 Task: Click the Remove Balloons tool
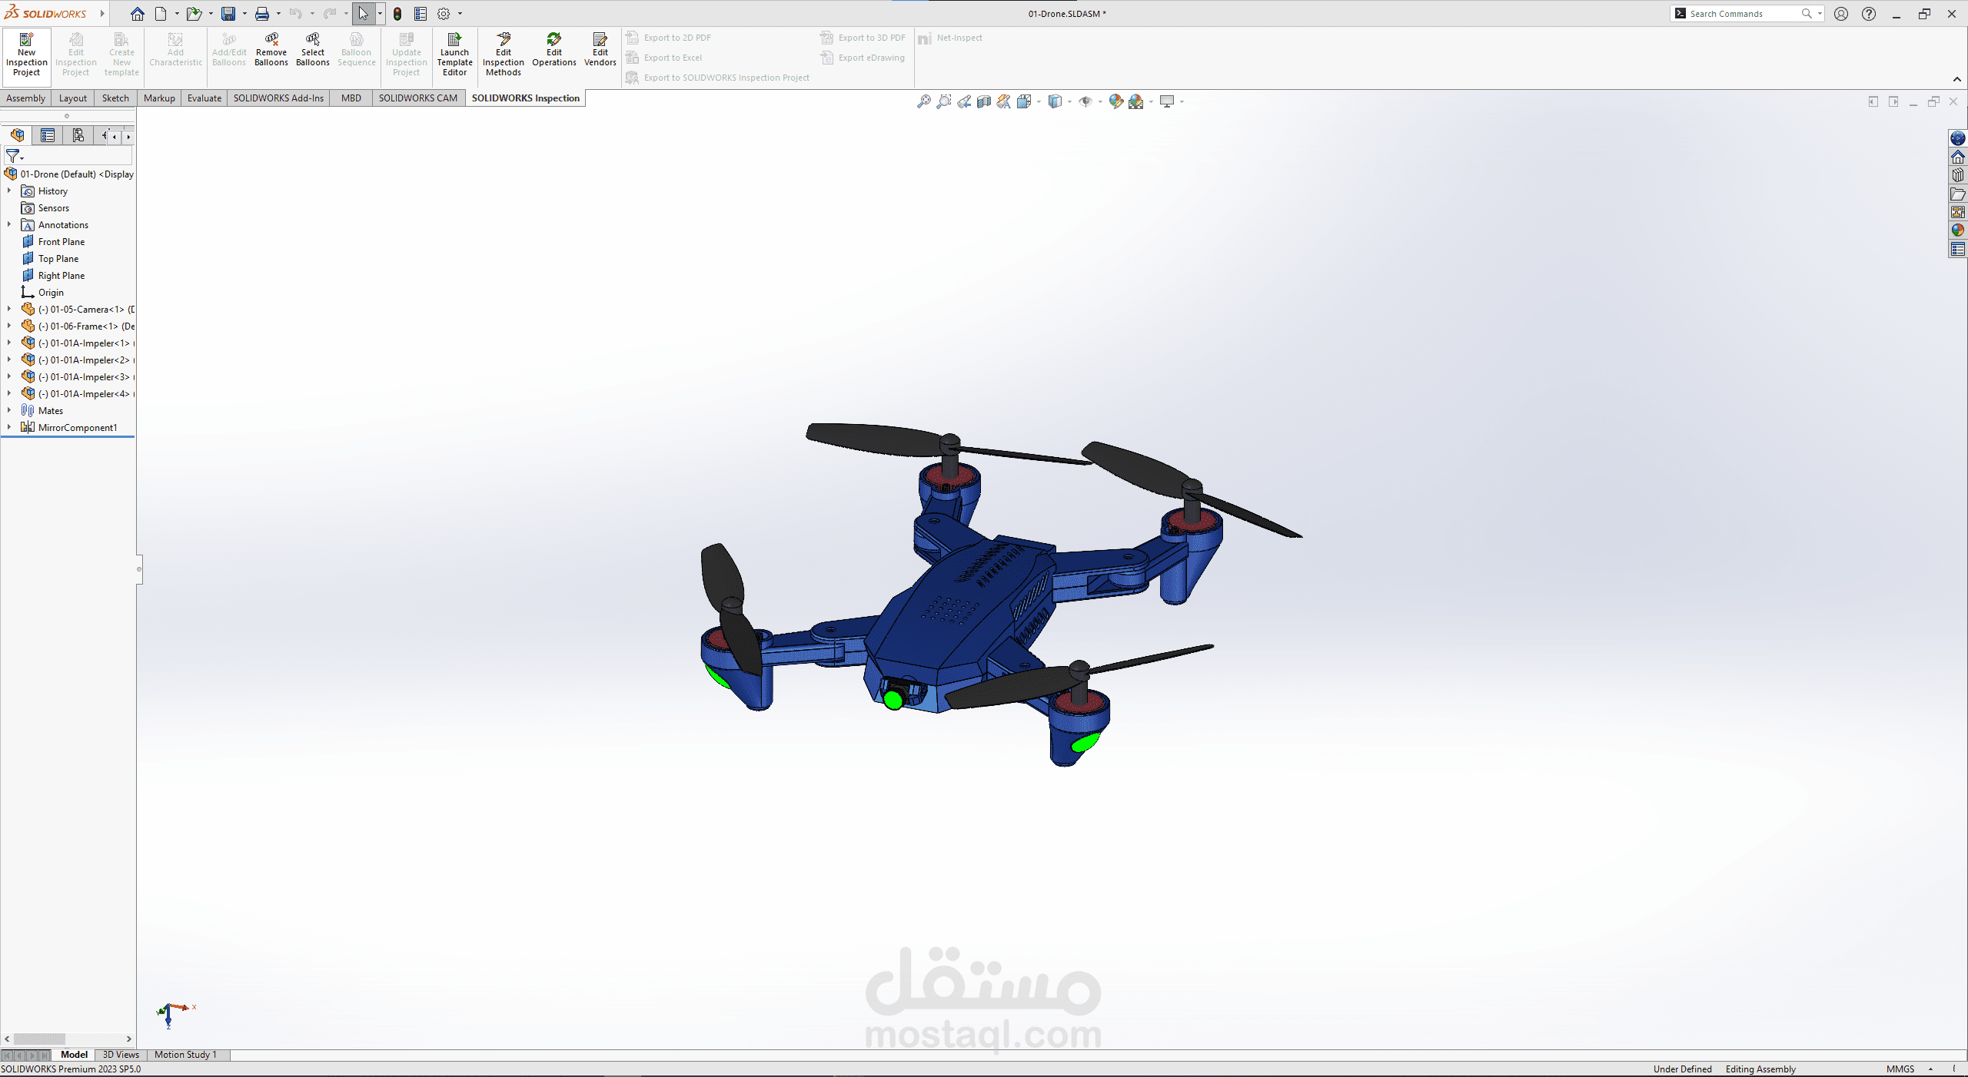(x=271, y=49)
